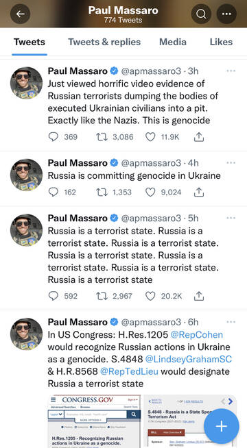Image resolution: width=247 pixels, height=448 pixels.
Task: Share the 3h tweet via share icon
Action: tap(199, 137)
